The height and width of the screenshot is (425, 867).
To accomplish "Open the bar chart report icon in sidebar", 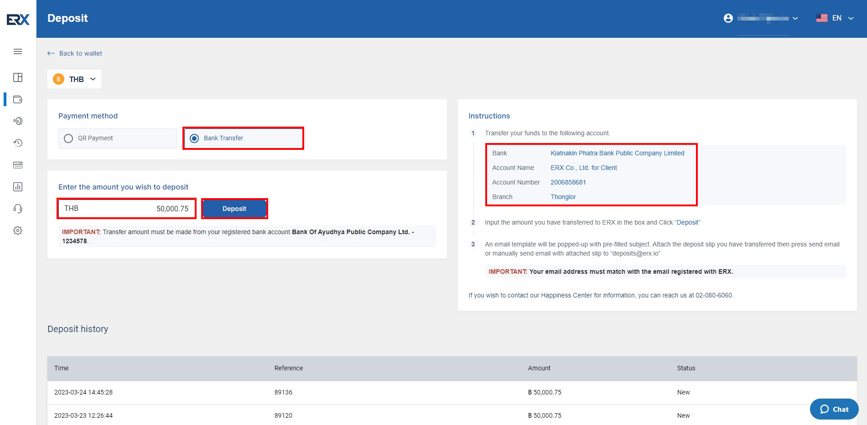I will [18, 187].
